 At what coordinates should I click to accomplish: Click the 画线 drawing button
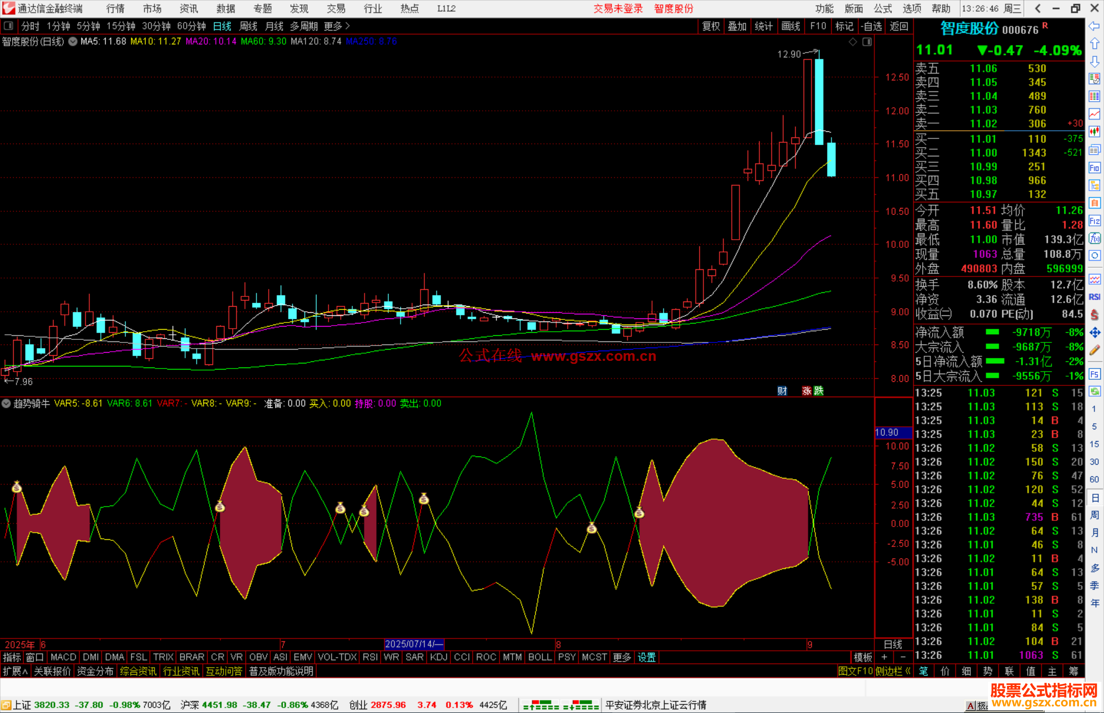791,26
